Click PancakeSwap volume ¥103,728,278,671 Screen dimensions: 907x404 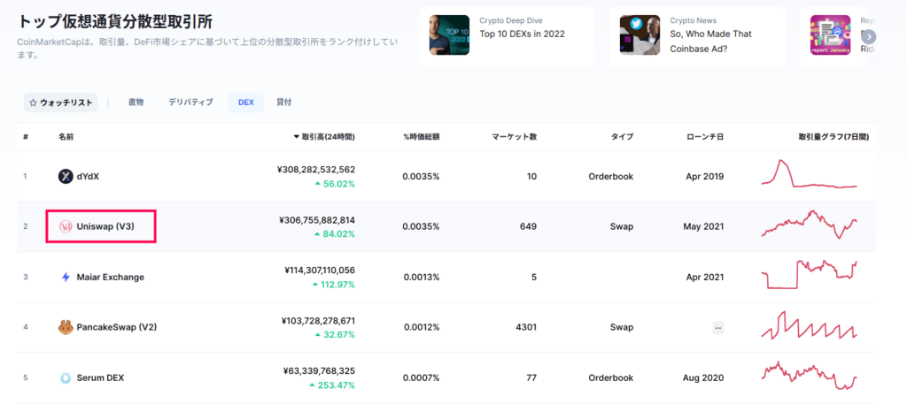click(x=319, y=320)
